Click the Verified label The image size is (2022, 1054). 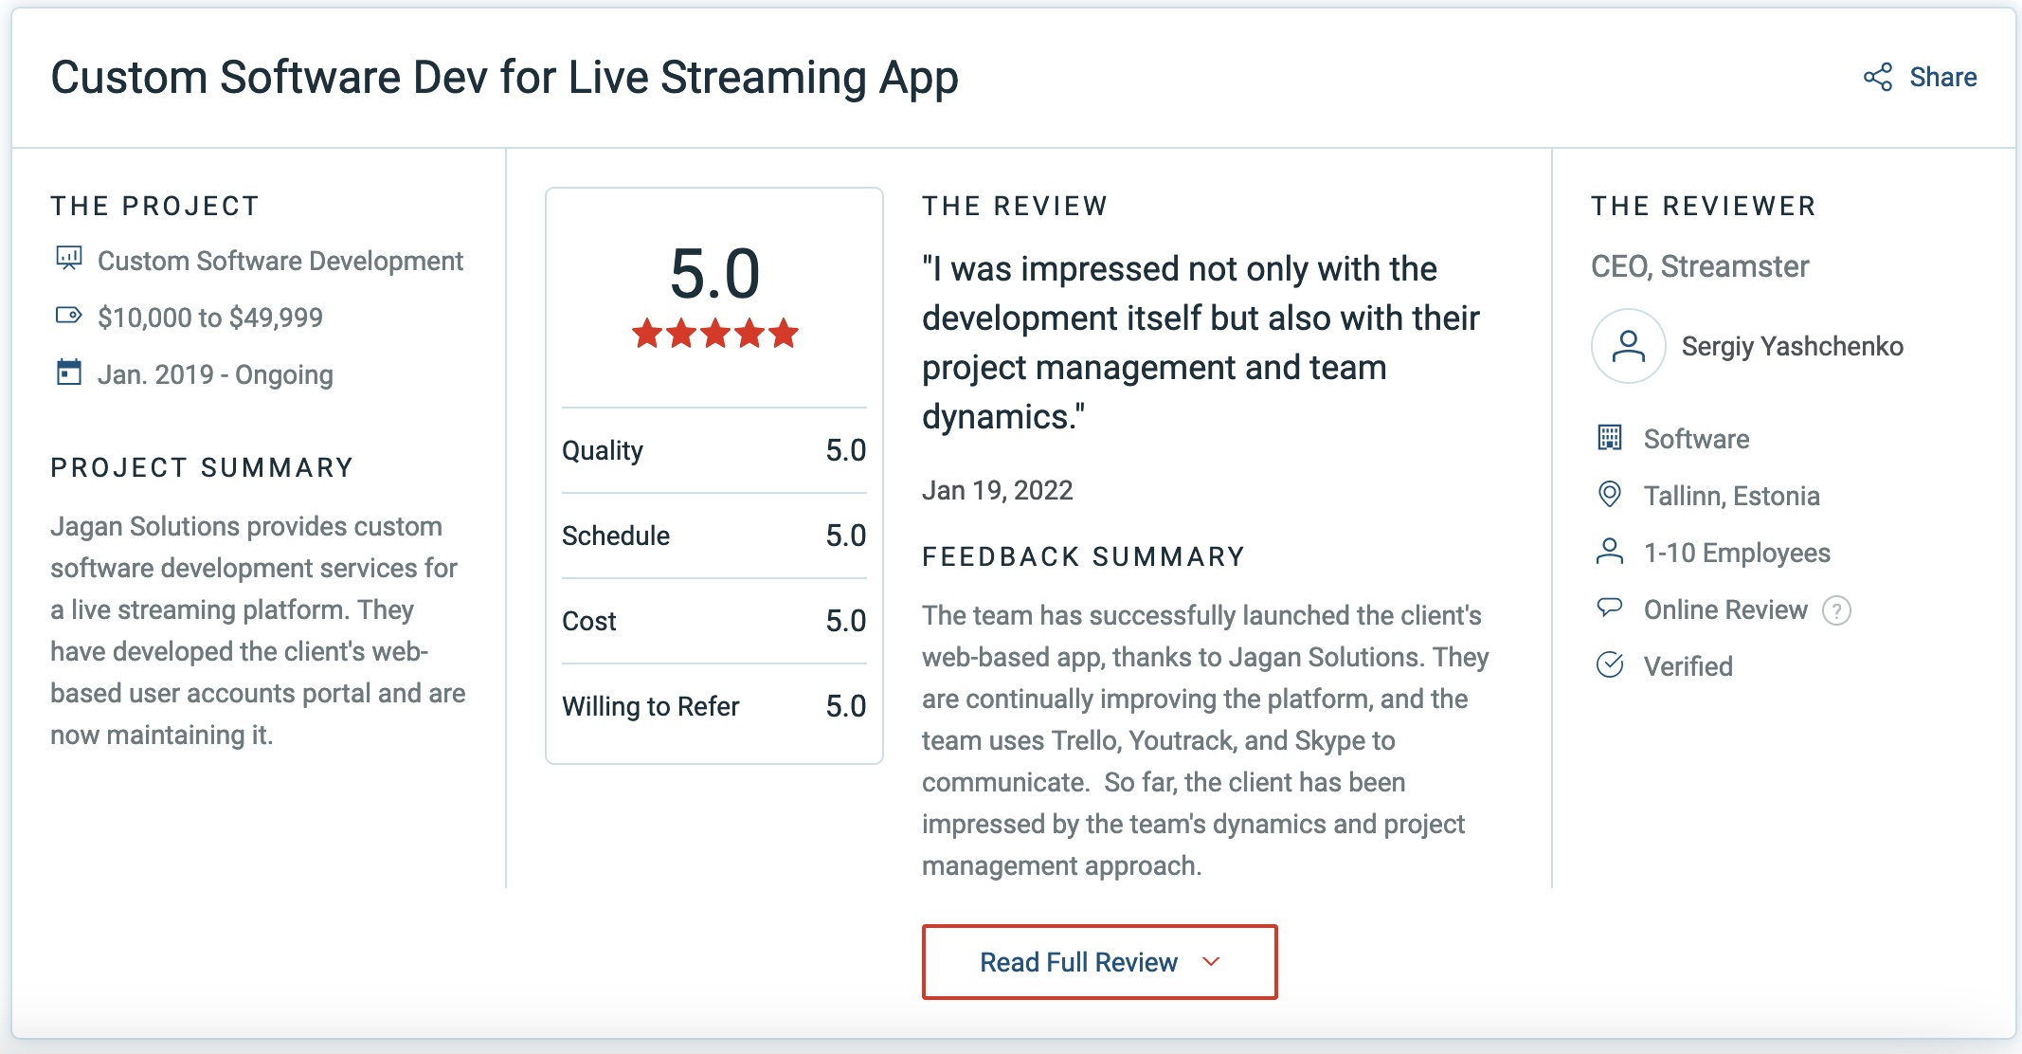pyautogui.click(x=1688, y=666)
